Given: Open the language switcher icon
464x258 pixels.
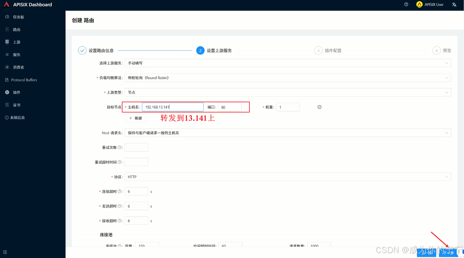Looking at the screenshot, I should click(454, 5).
